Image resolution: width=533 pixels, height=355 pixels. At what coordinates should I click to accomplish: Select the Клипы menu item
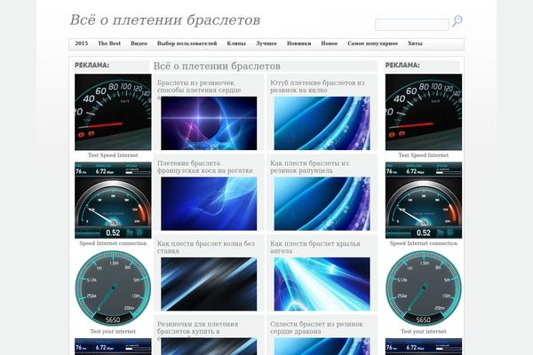[236, 43]
